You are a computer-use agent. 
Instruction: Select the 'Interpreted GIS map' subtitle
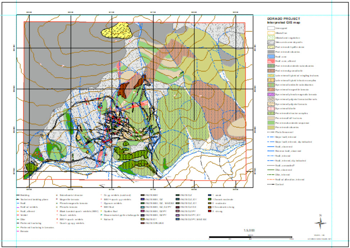coord(283,23)
